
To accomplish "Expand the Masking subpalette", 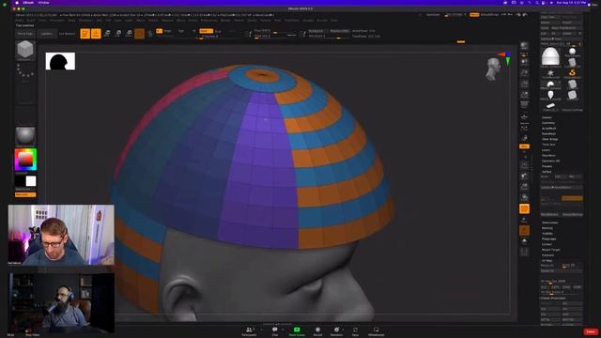I will pos(547,228).
